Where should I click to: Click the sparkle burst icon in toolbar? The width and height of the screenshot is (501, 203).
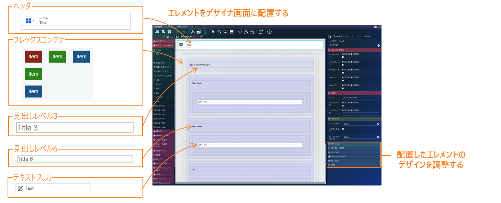(x=240, y=32)
